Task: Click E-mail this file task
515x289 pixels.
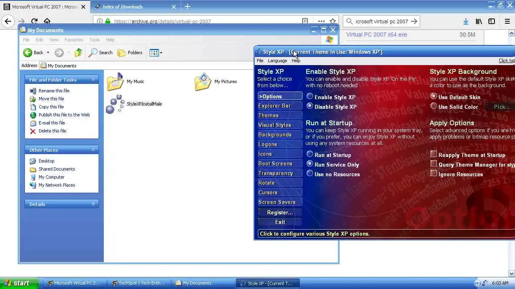Action: [x=51, y=123]
